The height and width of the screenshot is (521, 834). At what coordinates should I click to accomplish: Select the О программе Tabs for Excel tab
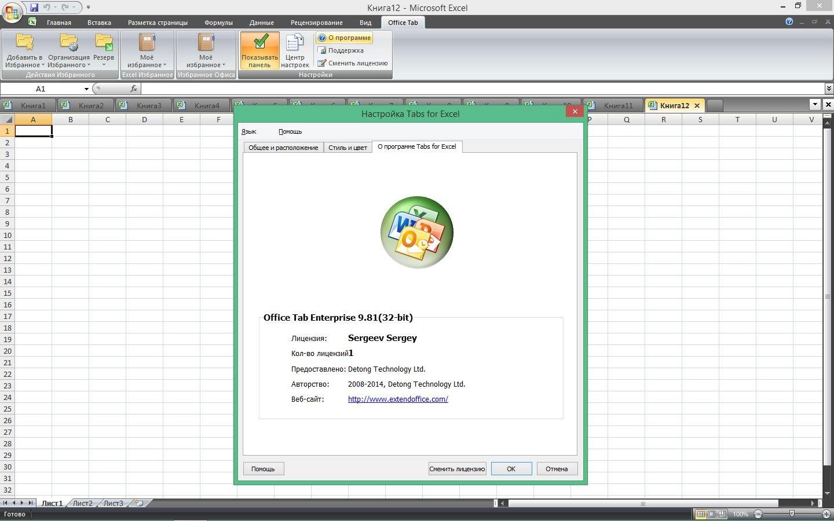417,146
